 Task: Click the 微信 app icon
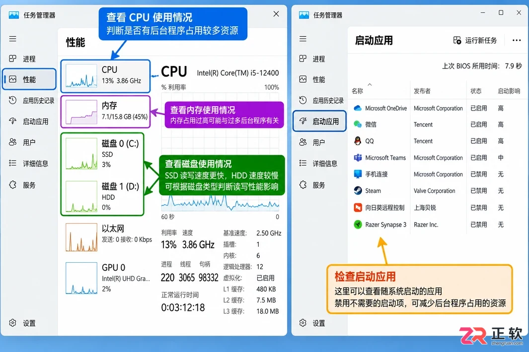pyautogui.click(x=358, y=124)
